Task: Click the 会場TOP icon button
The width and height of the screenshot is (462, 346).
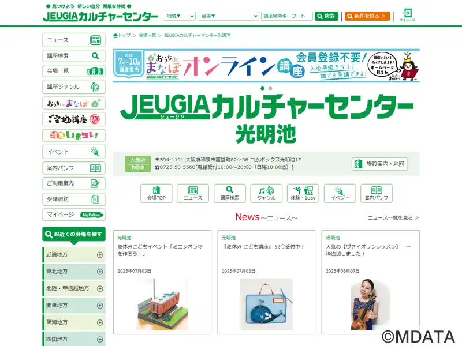Action: (x=156, y=193)
